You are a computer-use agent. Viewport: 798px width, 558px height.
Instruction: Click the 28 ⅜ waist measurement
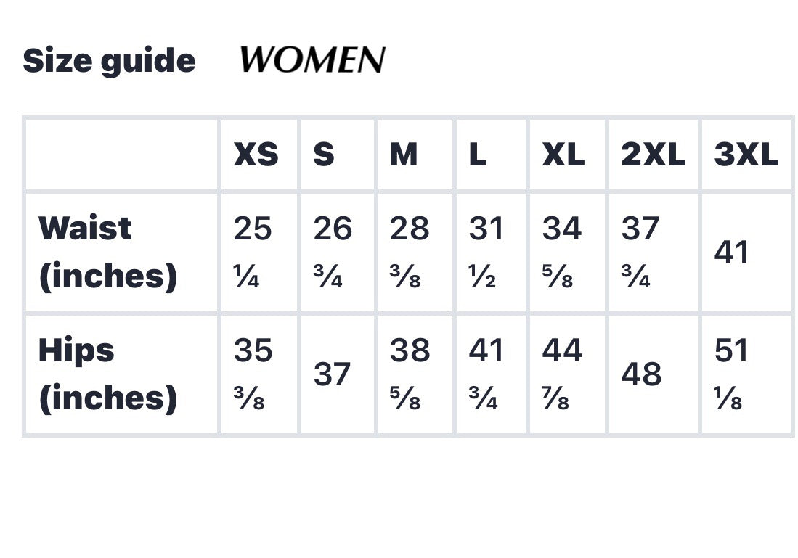click(x=410, y=252)
